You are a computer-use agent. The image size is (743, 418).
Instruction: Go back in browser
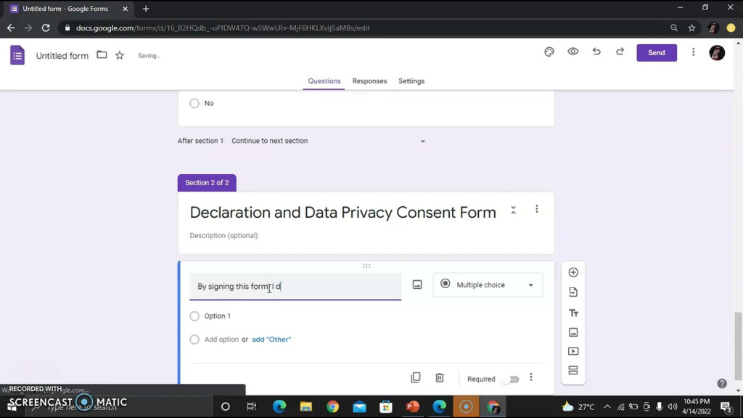(11, 28)
